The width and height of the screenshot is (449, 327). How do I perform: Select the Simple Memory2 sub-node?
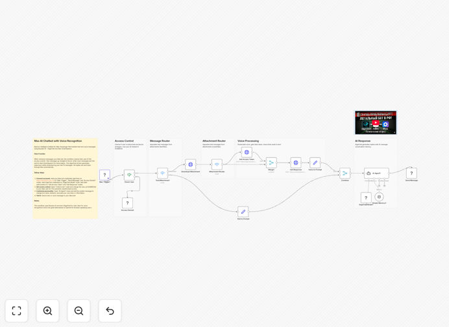(x=379, y=197)
